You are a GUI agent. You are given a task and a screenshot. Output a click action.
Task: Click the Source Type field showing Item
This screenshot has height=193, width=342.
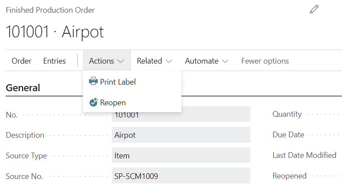tap(181, 156)
